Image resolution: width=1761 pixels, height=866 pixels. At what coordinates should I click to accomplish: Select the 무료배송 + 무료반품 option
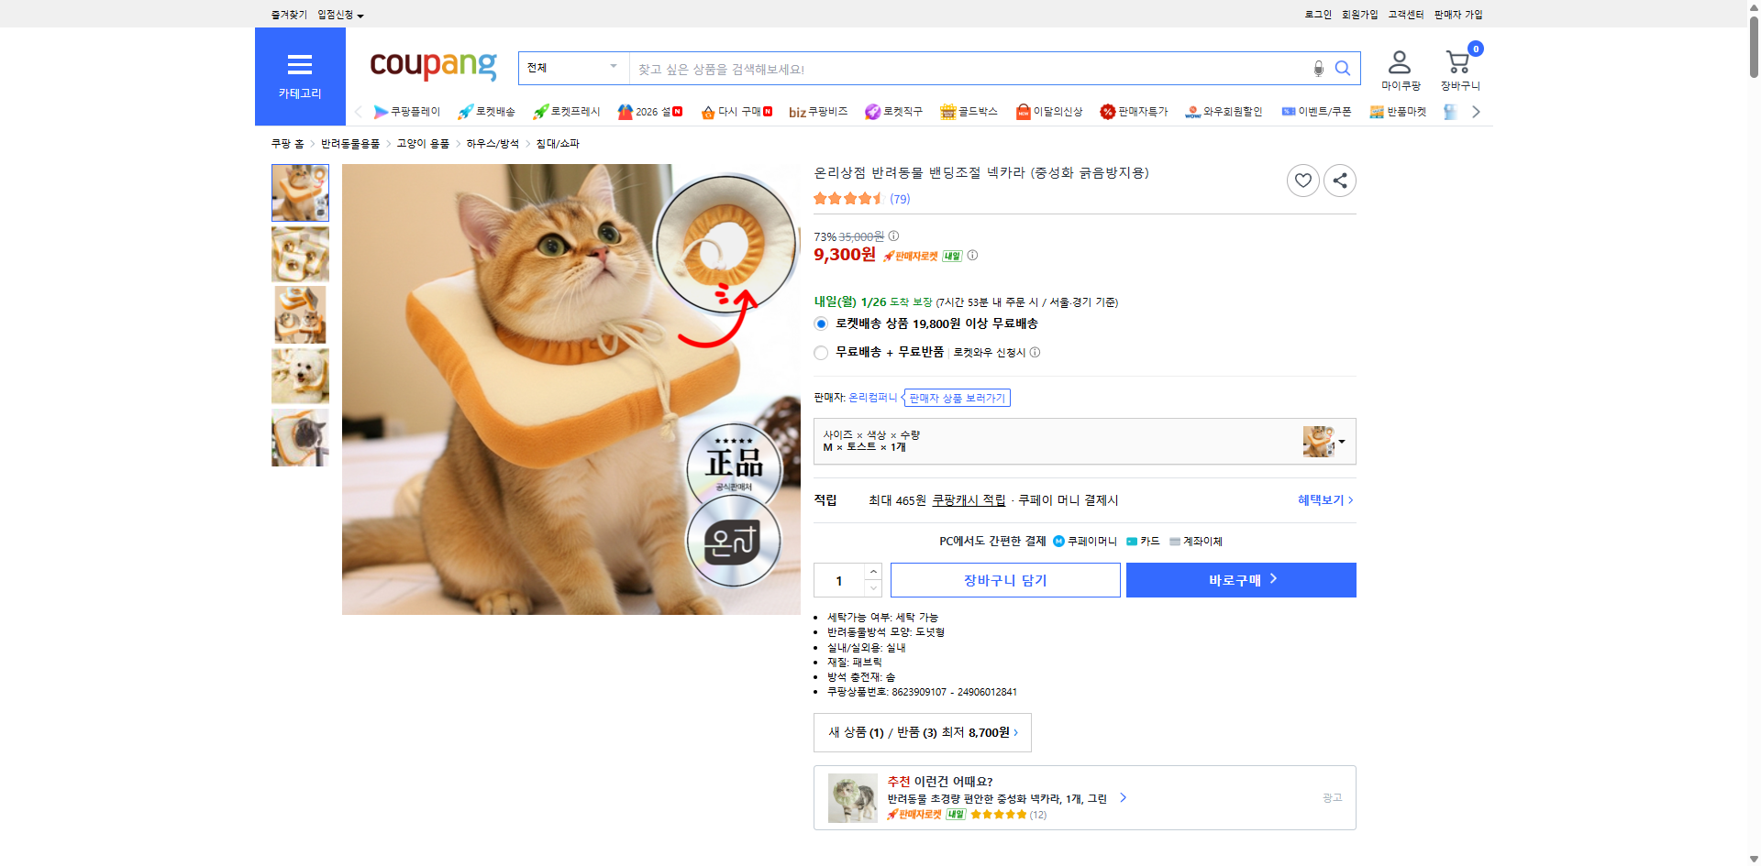click(x=821, y=352)
